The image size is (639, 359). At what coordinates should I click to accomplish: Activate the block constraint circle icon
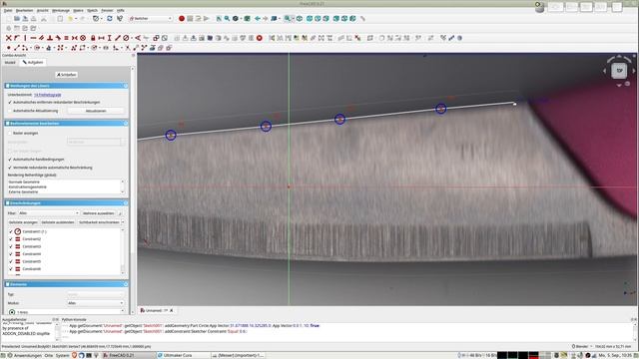click(x=83, y=38)
